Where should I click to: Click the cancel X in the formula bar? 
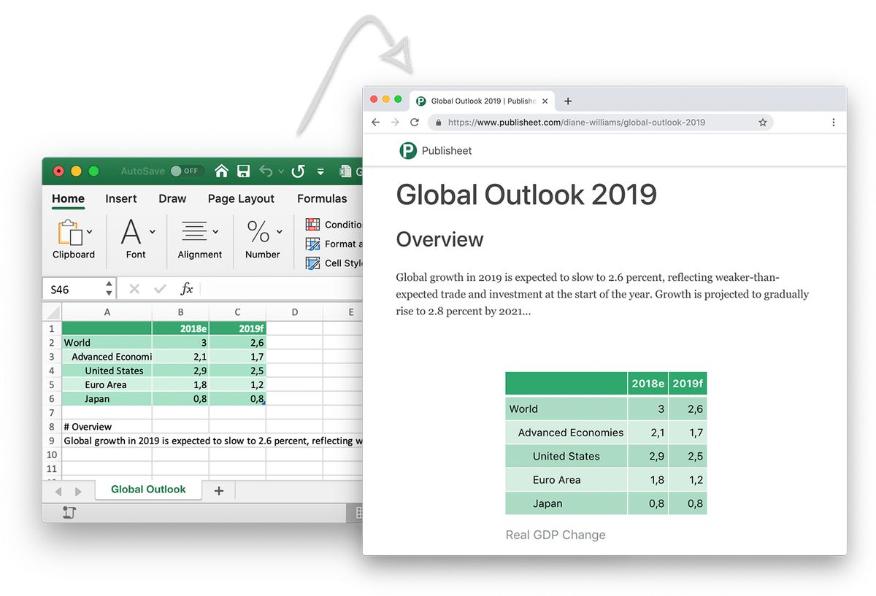coord(134,288)
